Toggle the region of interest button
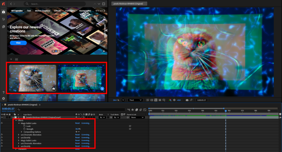The image size is (282, 152). (x=160, y=100)
